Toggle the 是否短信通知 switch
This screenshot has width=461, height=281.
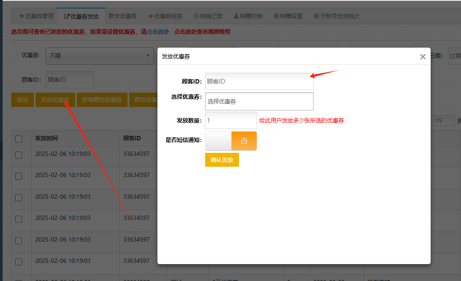click(x=231, y=141)
